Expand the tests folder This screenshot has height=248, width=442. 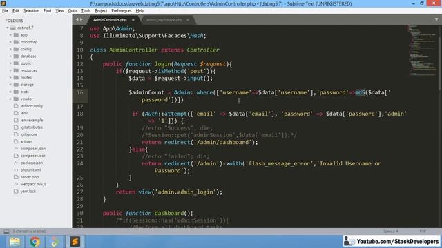click(x=10, y=92)
